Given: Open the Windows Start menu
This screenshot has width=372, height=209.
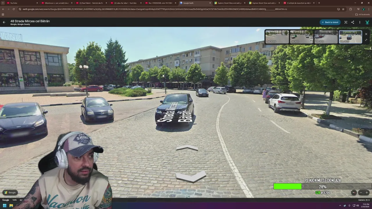Looking at the screenshot, I should 5,206.
